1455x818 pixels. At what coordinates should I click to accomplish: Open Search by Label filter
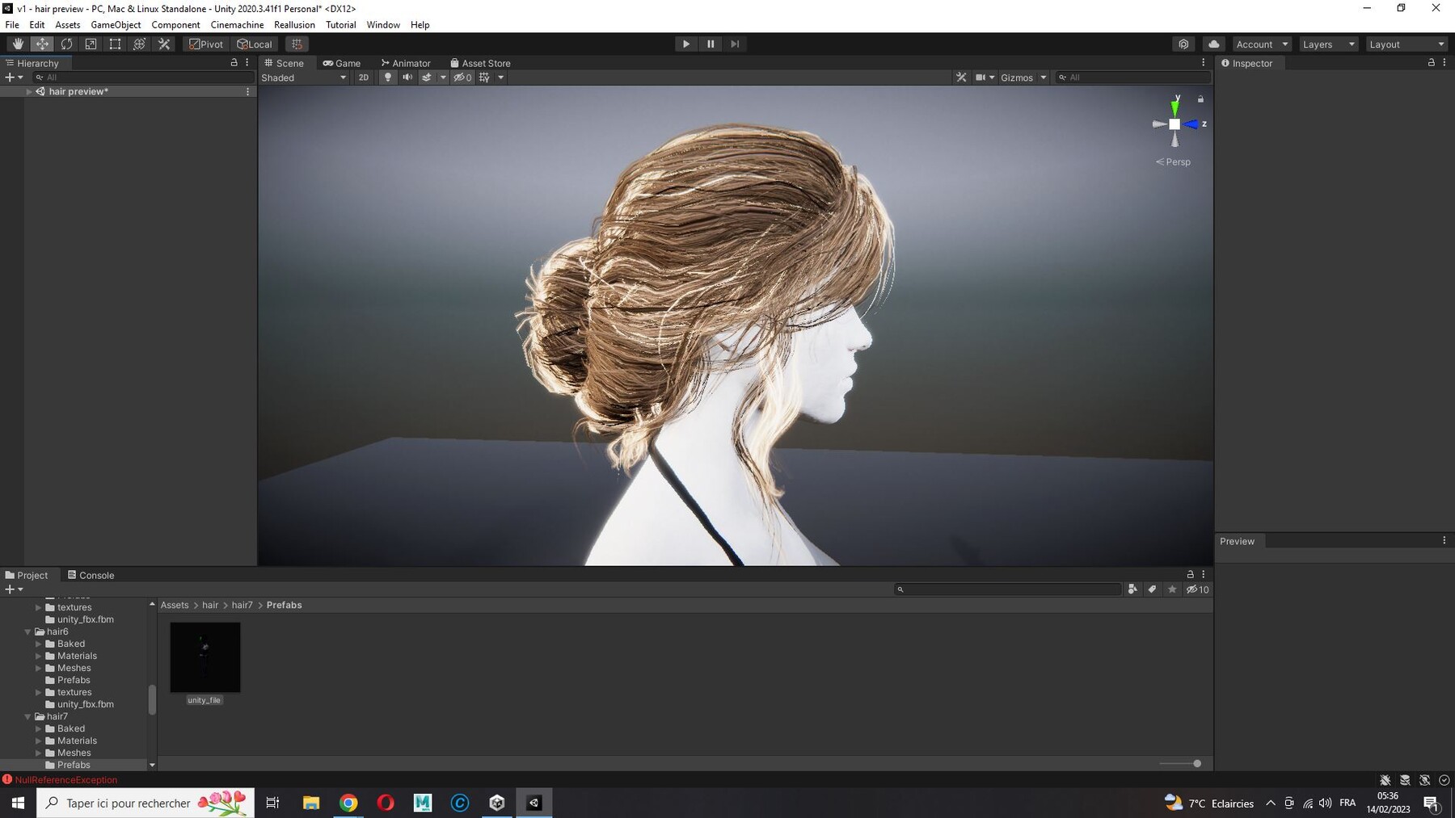click(1152, 589)
